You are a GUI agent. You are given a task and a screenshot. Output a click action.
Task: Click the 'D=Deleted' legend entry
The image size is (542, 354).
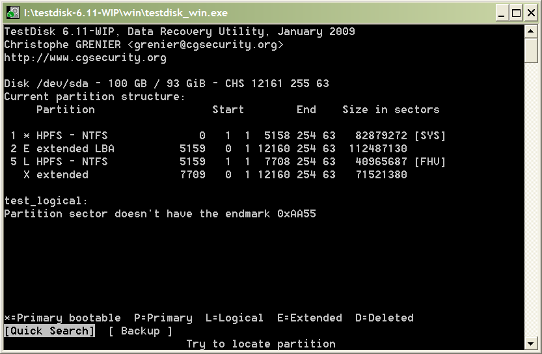tap(385, 318)
